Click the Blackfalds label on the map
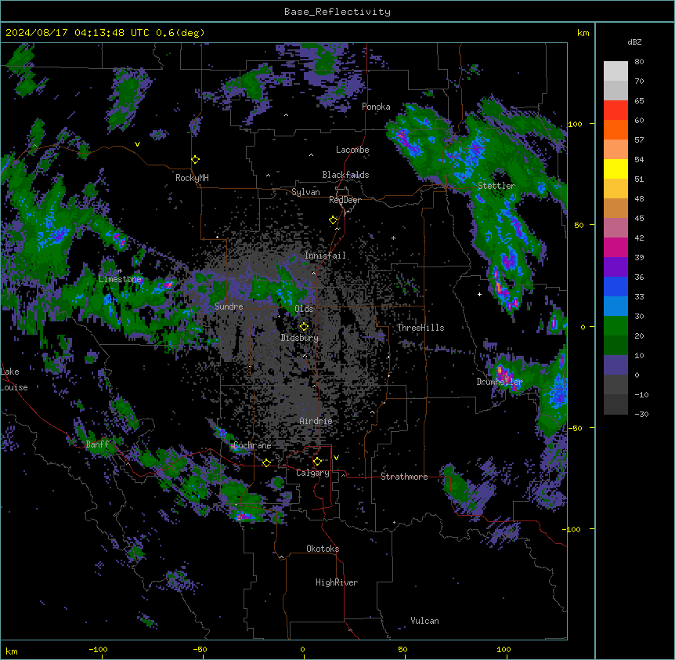The width and height of the screenshot is (675, 660). pyautogui.click(x=345, y=175)
